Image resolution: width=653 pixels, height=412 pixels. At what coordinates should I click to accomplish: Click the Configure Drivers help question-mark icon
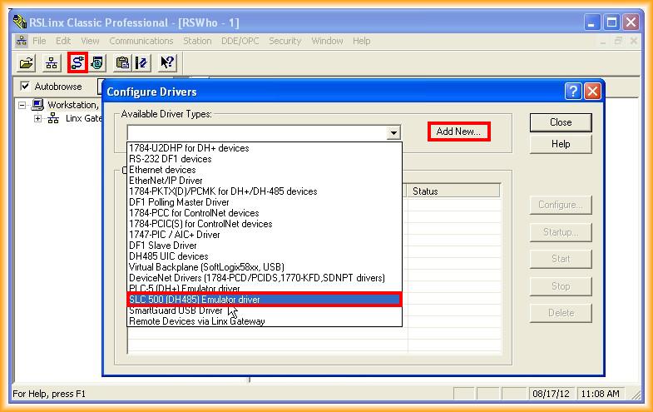pyautogui.click(x=572, y=92)
